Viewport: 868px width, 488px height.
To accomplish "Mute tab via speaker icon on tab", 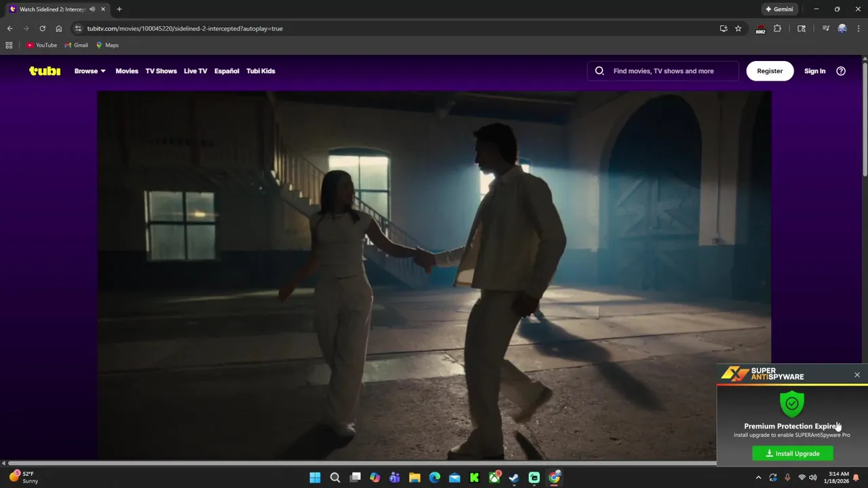I will pos(92,9).
